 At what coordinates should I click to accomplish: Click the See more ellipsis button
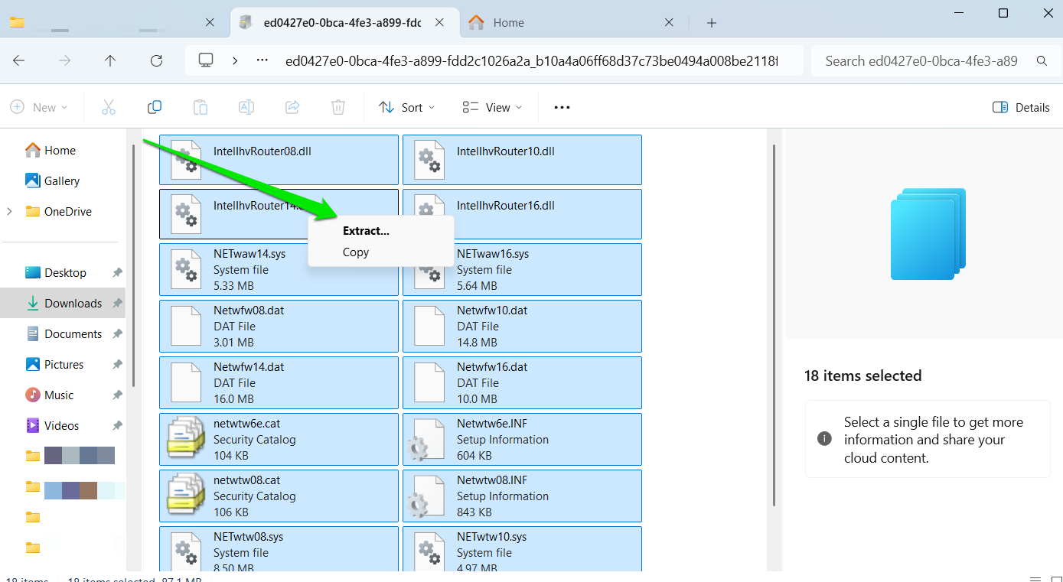(562, 108)
